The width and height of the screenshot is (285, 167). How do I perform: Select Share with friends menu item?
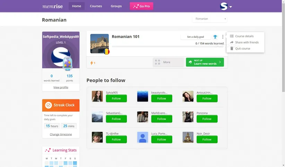pos(245,42)
